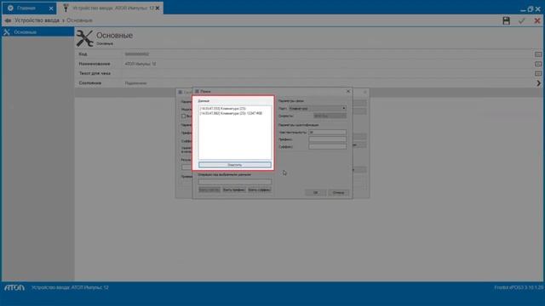Click the Frontol xPOS3 version text
The height and width of the screenshot is (306, 545).
[519, 287]
